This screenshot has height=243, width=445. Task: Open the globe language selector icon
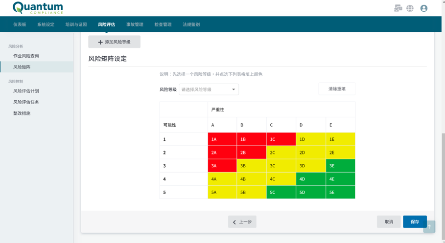pos(410,8)
